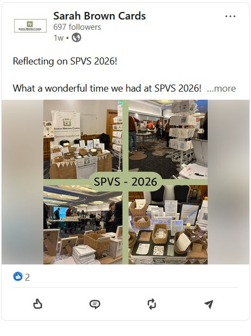Open the Sarah Brown Cards page name
Viewport: 251px width, 336px height.
click(x=99, y=16)
